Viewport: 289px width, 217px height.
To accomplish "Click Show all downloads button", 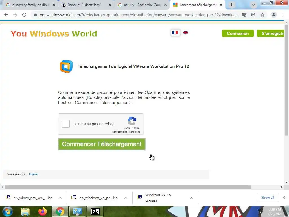I will pos(268,198).
